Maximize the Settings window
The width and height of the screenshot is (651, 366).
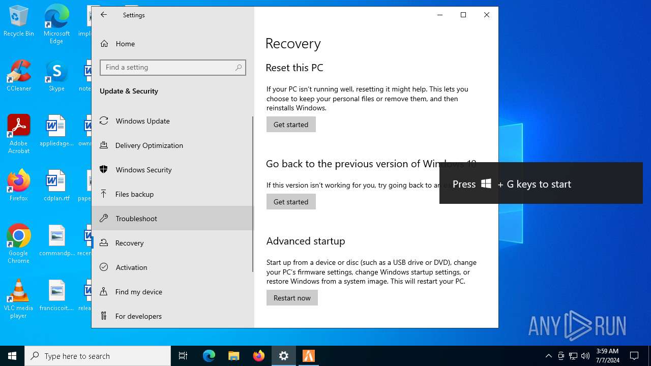click(x=463, y=15)
